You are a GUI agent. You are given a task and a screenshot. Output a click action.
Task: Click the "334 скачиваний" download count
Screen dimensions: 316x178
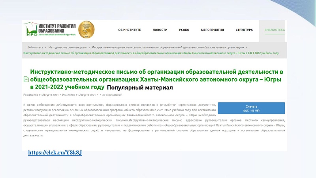pyautogui.click(x=112, y=95)
